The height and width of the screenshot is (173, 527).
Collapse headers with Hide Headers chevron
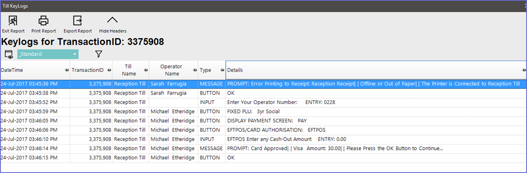112,20
